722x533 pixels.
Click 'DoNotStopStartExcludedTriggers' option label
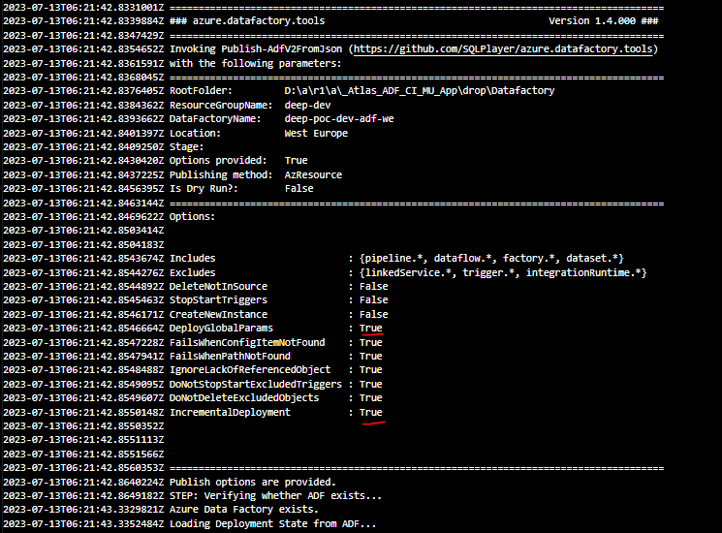coord(256,384)
